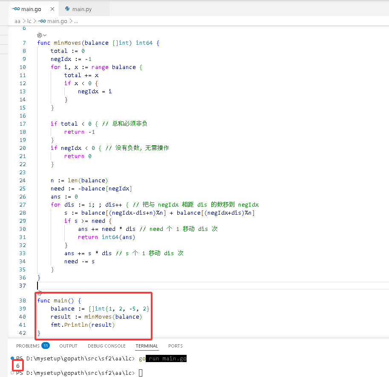Click the 'go run main.go' command in terminal
Image resolution: width=389 pixels, height=377 pixels.
163,359
